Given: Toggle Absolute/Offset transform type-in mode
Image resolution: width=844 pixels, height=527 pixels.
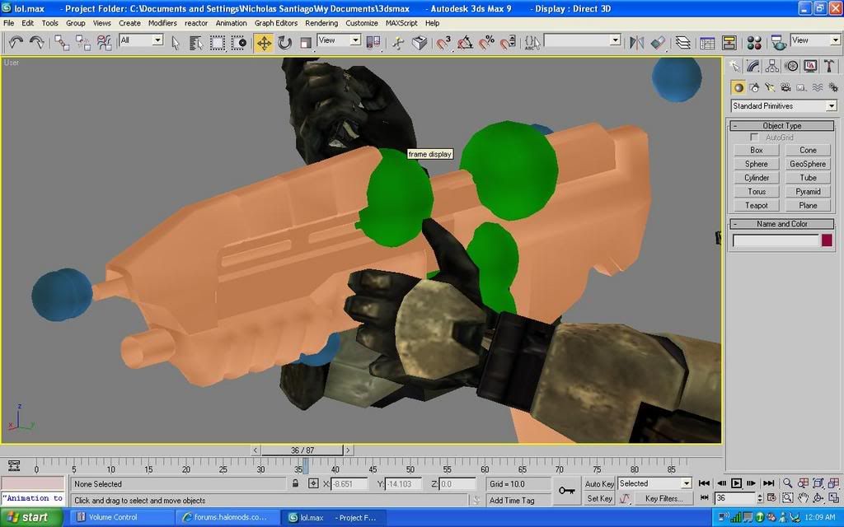Looking at the screenshot, I should point(313,483).
